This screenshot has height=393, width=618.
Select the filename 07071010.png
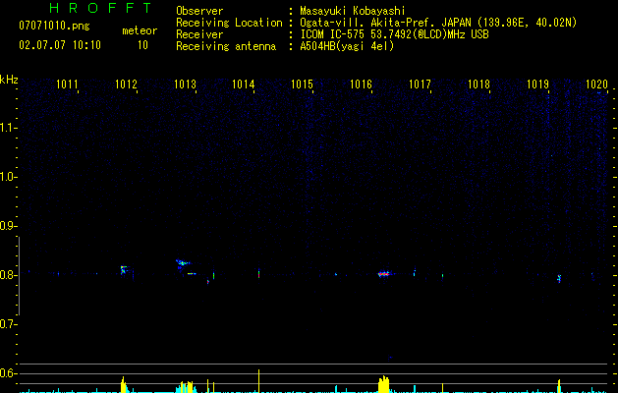(x=54, y=27)
